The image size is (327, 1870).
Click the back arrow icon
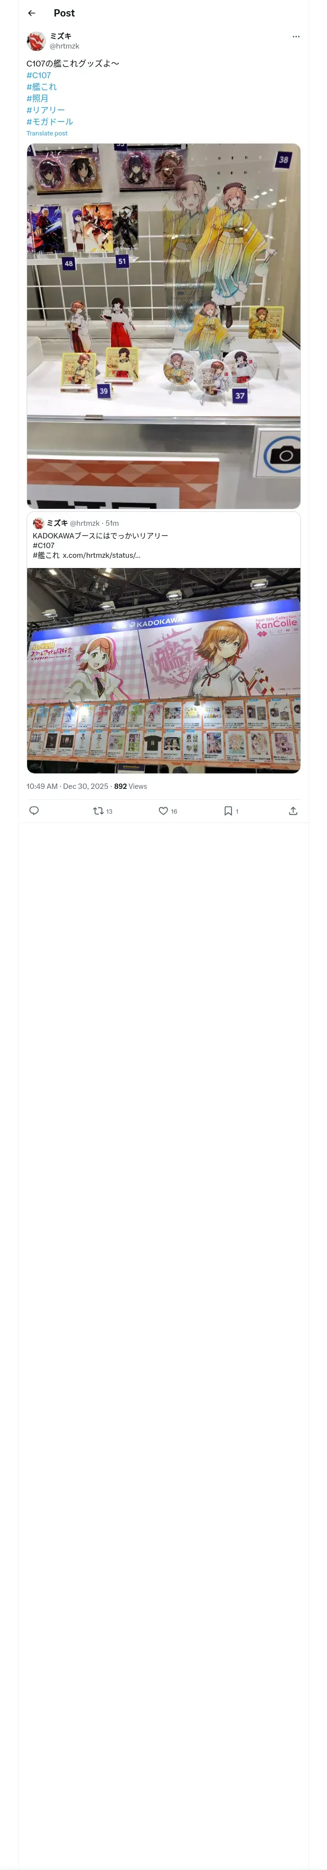[32, 13]
